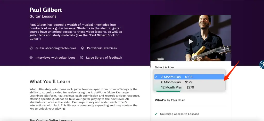Image resolution: width=264 pixels, height=121 pixels.
Task: Click the Large library of feedback text
Action: pos(104,58)
